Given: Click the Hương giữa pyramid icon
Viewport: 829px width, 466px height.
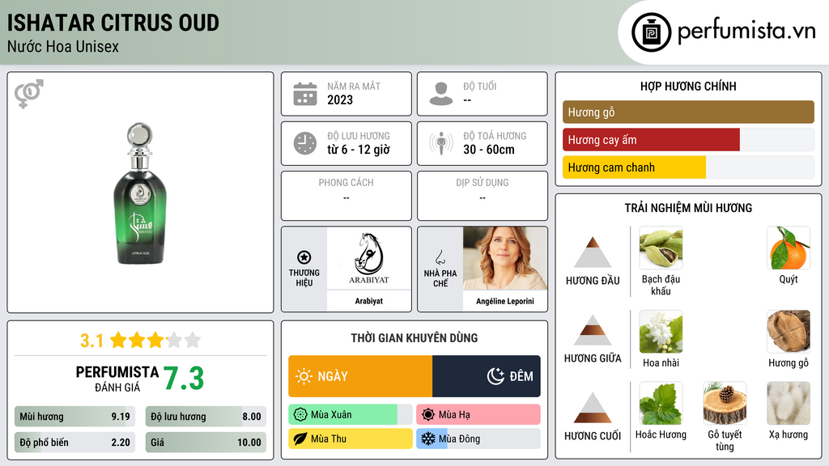Looking at the screenshot, I should pos(593,330).
